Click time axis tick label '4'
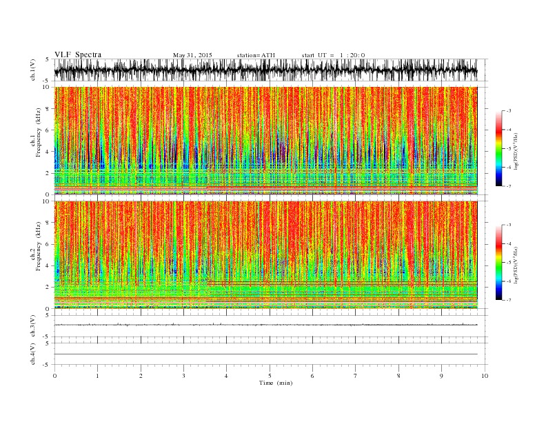Screen dimensions: 546x422 (226, 376)
